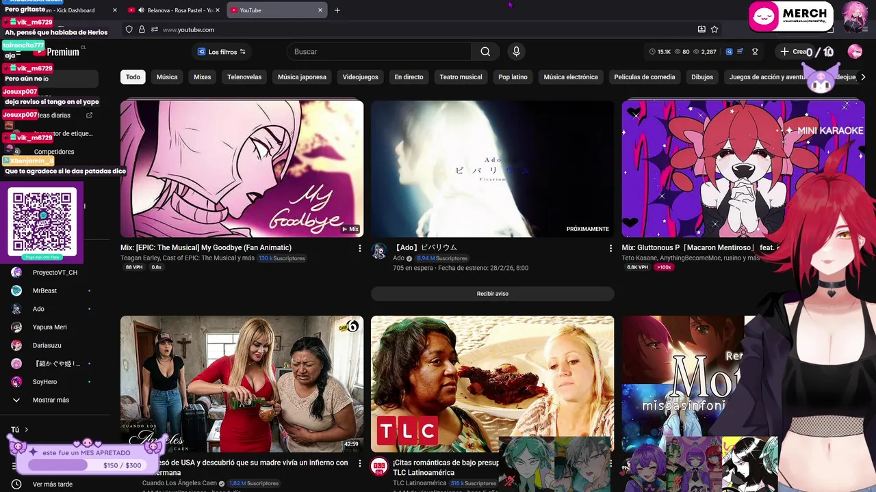Click the 8,94 M Suscriptores badge
Screen dimensions: 876x492
[442, 258]
